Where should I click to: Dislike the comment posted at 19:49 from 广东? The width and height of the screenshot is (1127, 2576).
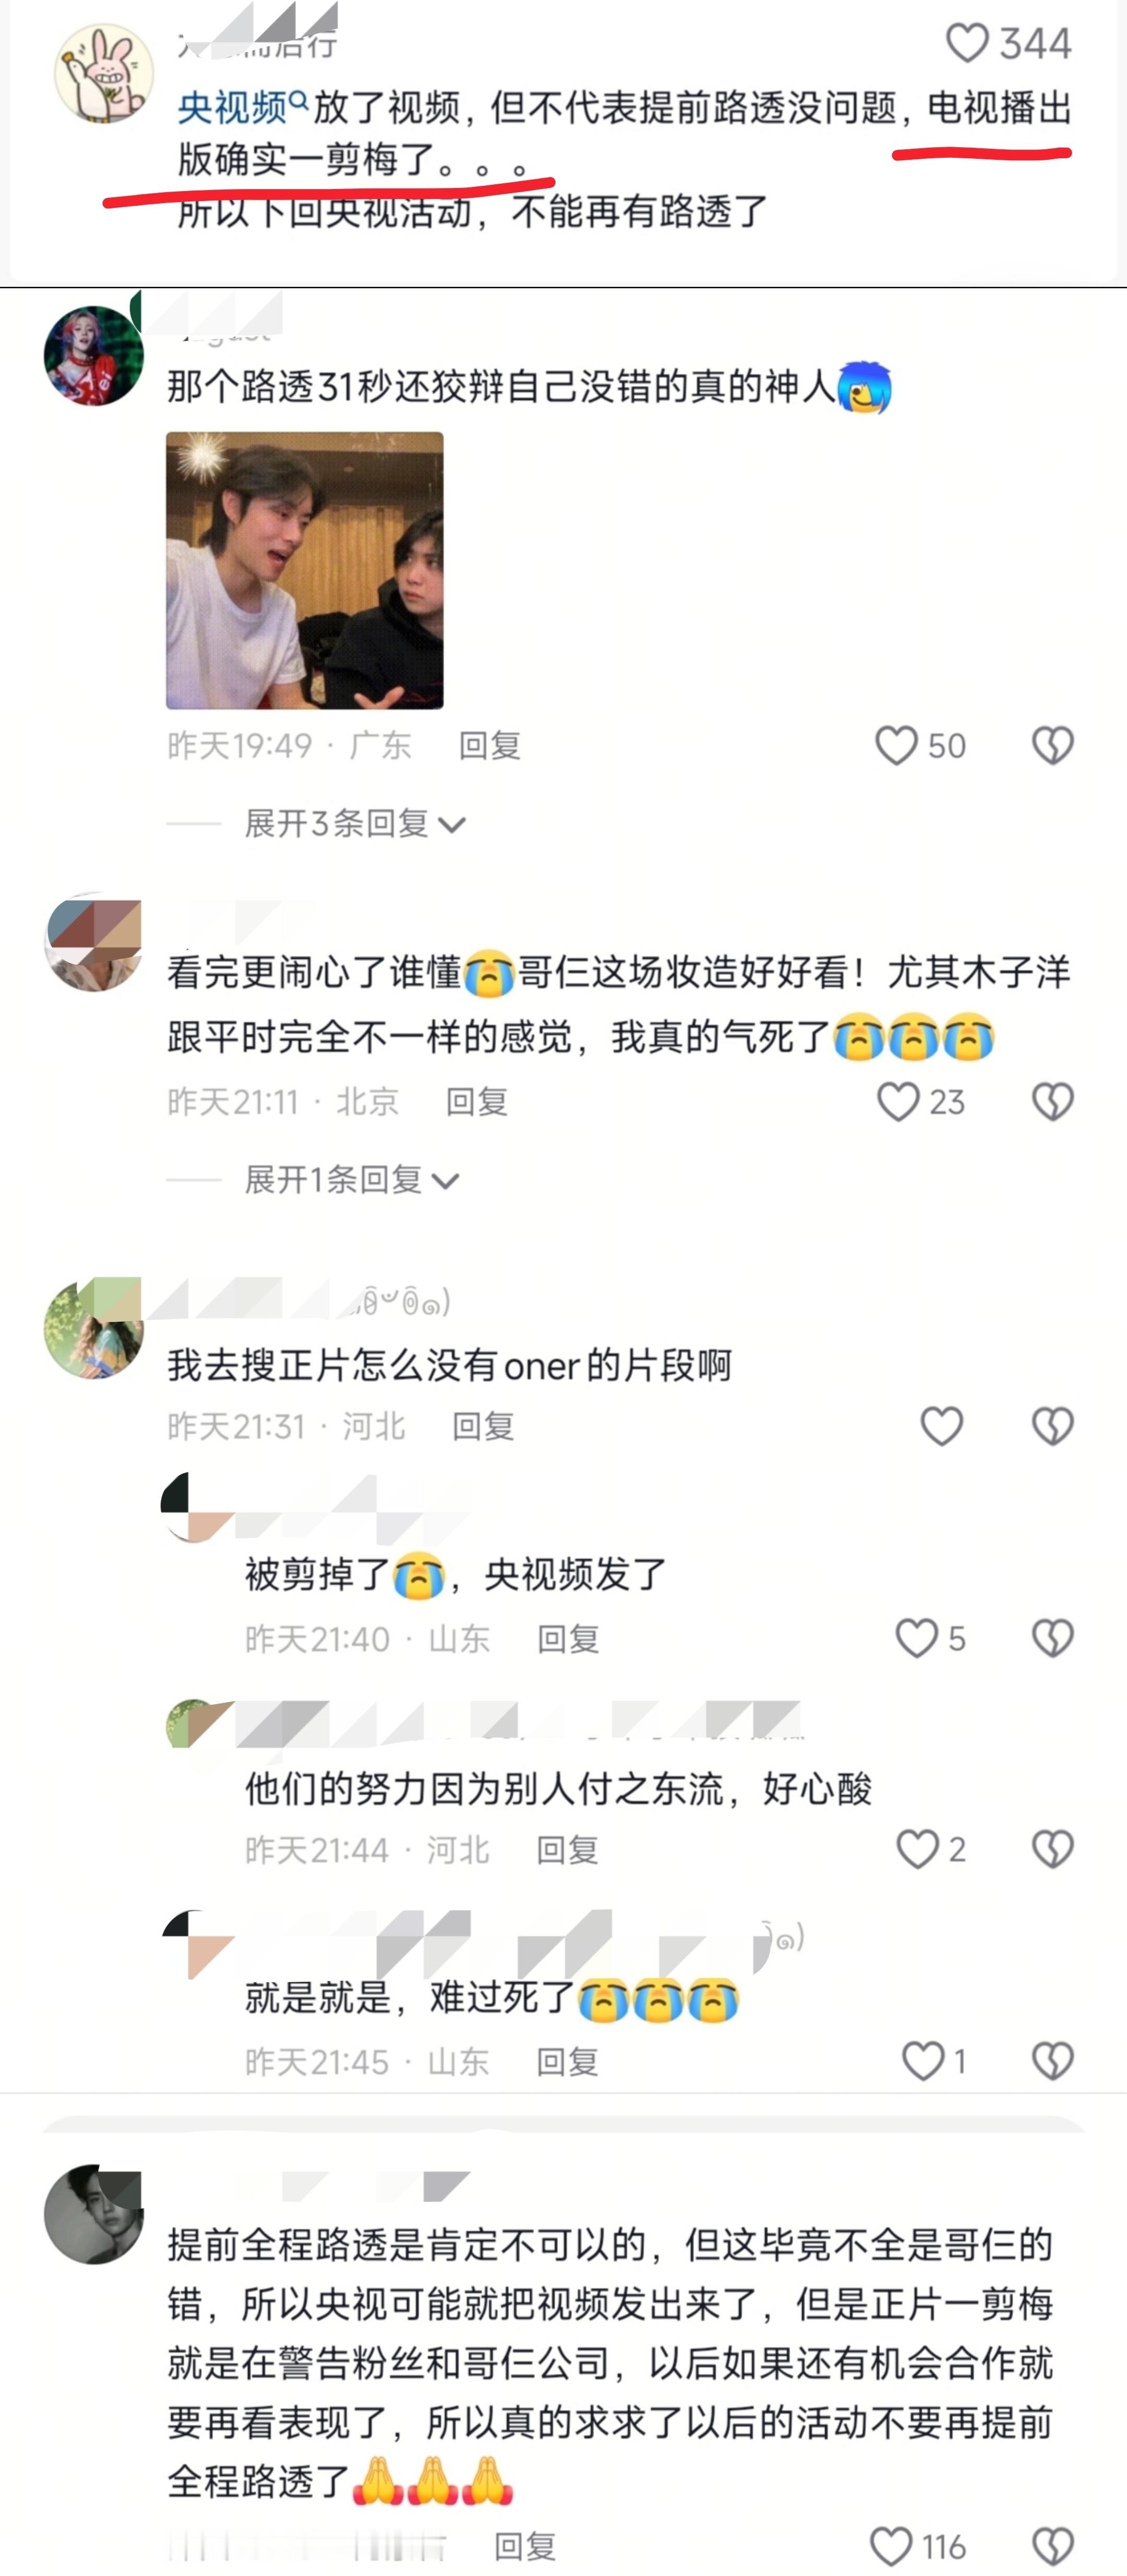1053,745
